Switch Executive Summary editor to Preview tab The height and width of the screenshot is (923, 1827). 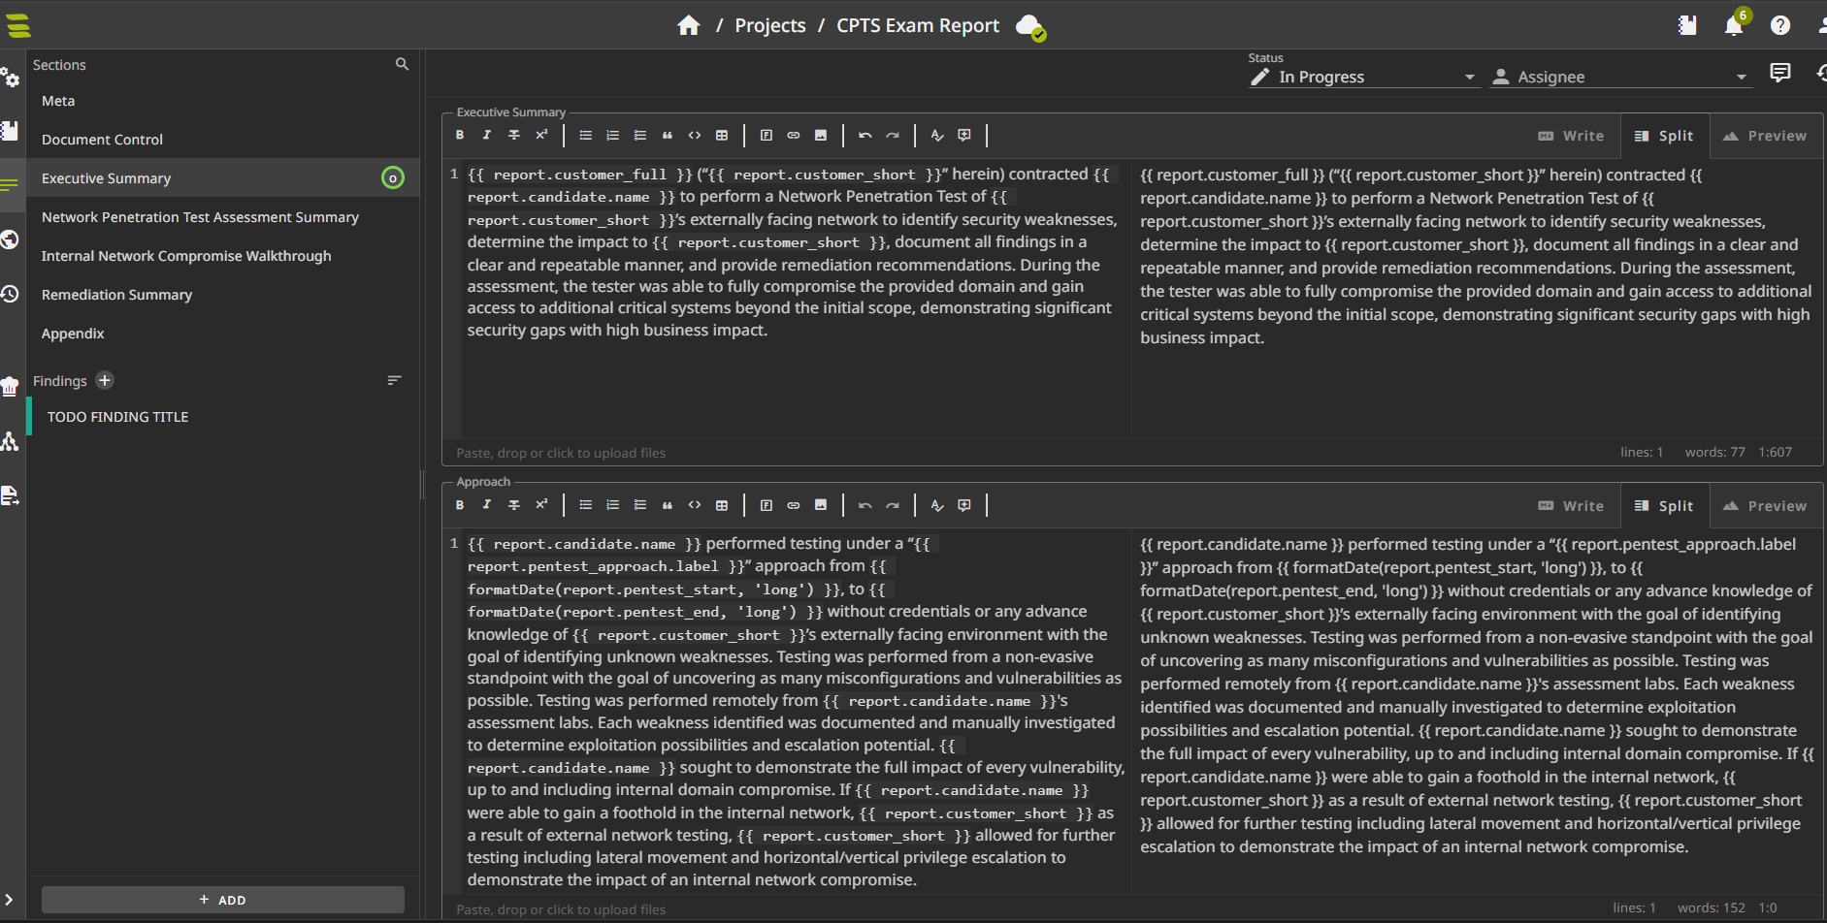1765,136
